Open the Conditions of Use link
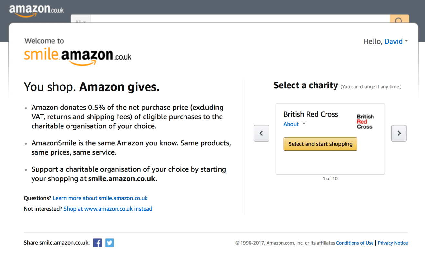 coord(355,243)
